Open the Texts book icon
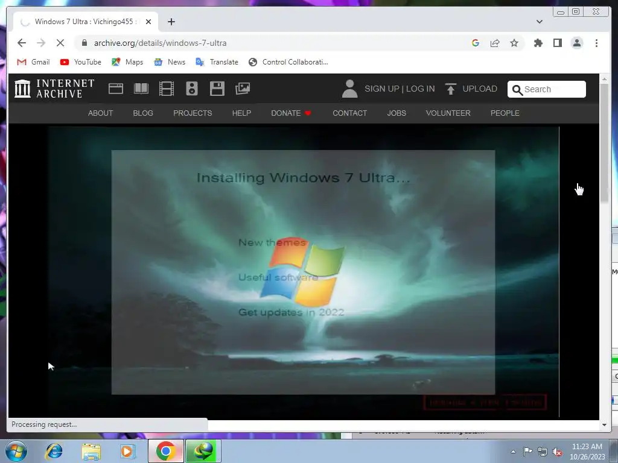Image resolution: width=618 pixels, height=463 pixels. coord(141,89)
